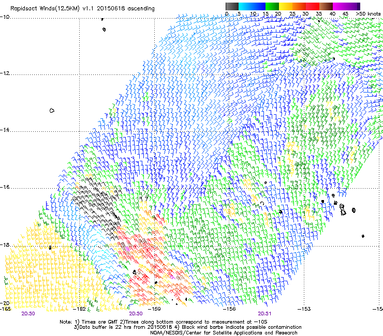Select the blue 5-15 knots legend swatch
The width and height of the screenshot is (383, 336).
(252, 6)
